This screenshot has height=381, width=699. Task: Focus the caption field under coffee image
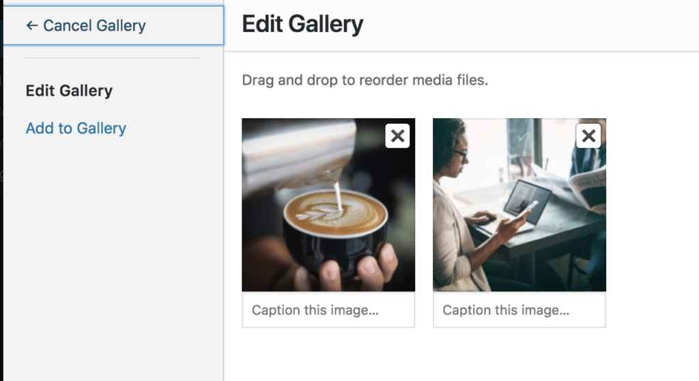click(x=328, y=310)
